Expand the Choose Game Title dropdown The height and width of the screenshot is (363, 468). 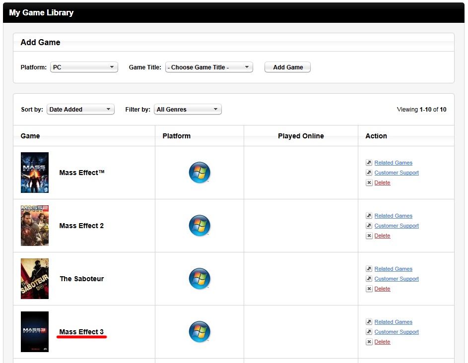(x=209, y=67)
